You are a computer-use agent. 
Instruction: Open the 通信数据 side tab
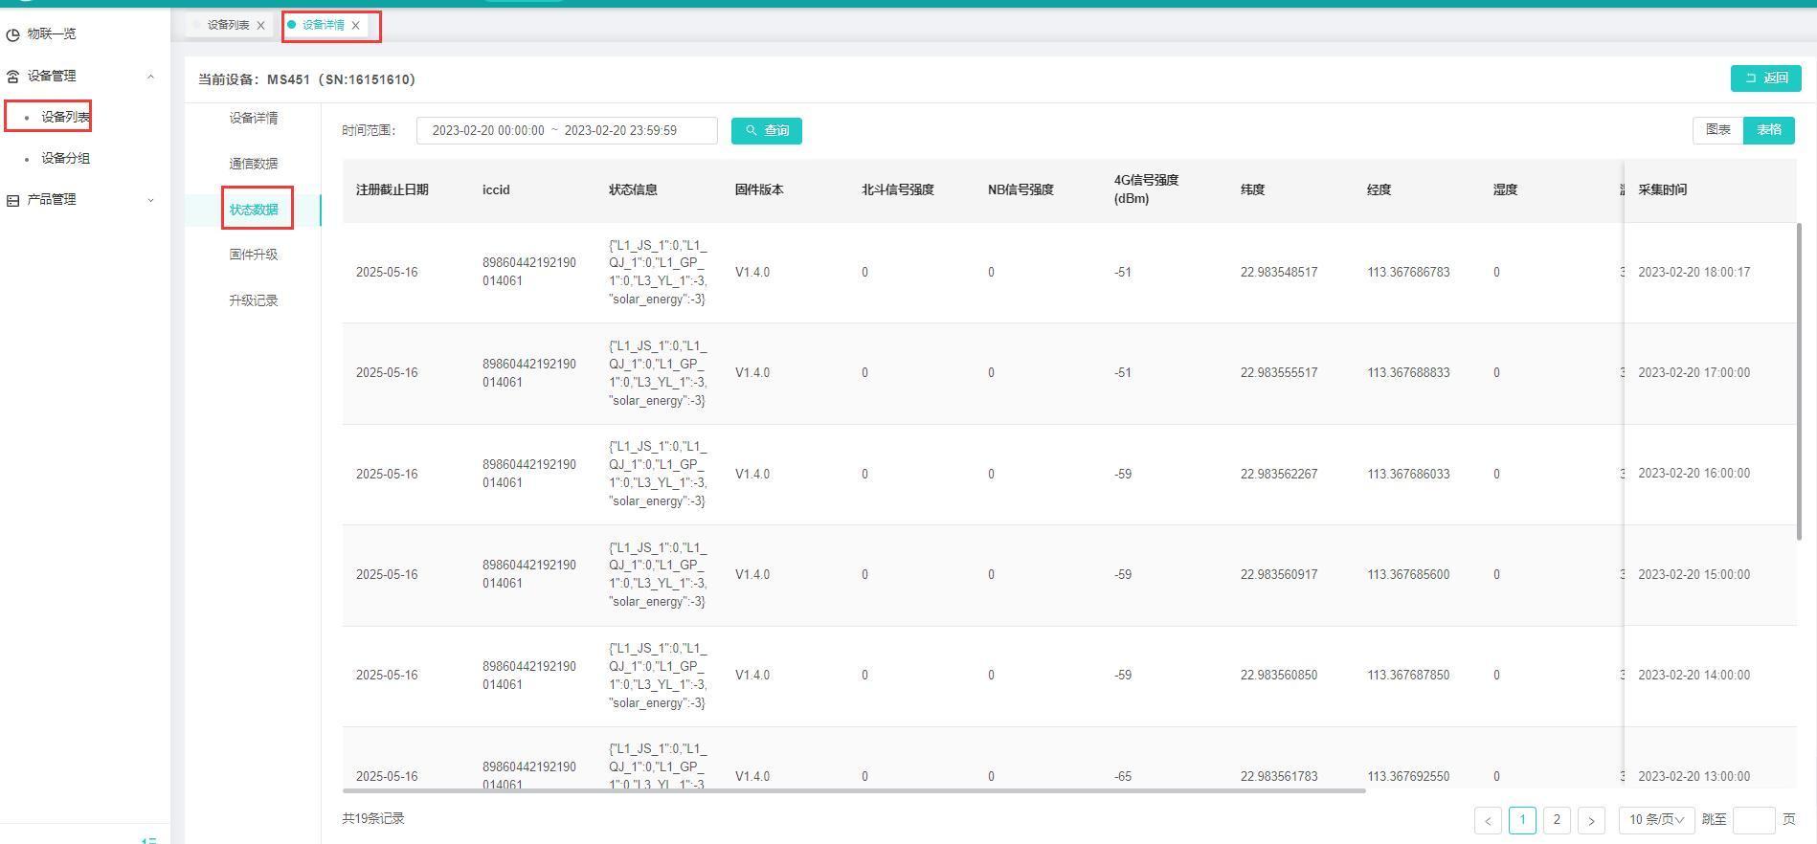[254, 164]
